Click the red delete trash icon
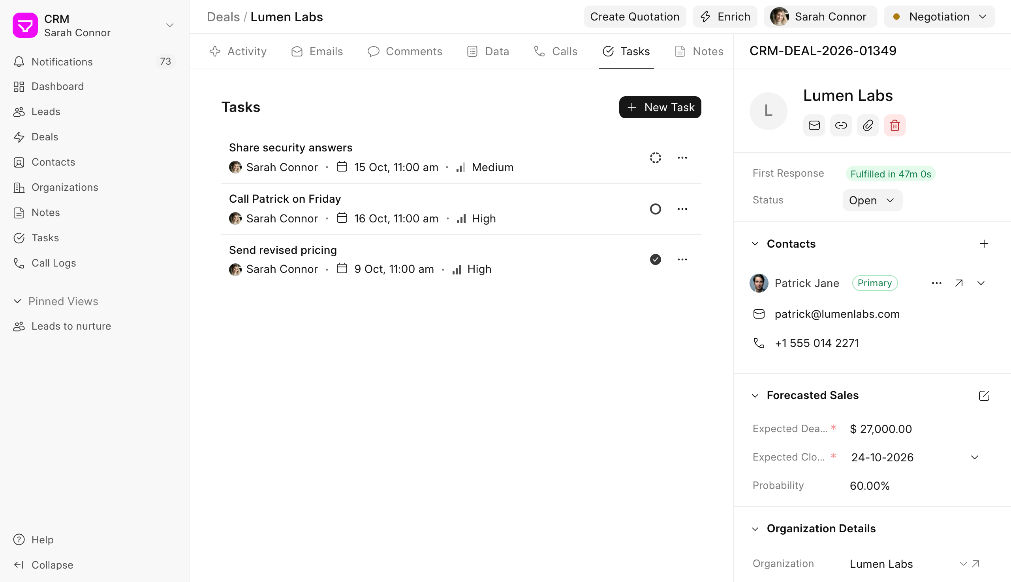 click(894, 125)
